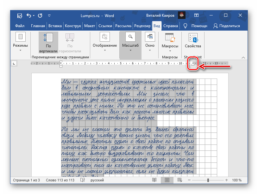Click the spelling check icon in status bar
Viewport: 258px width, 194px height.
tap(82, 180)
